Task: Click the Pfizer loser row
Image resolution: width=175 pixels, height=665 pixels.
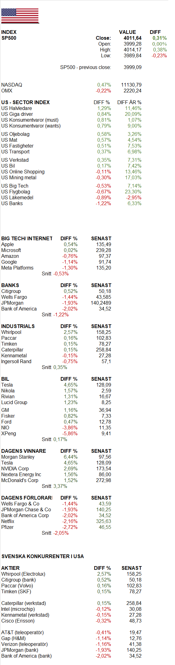Action: point(56,527)
